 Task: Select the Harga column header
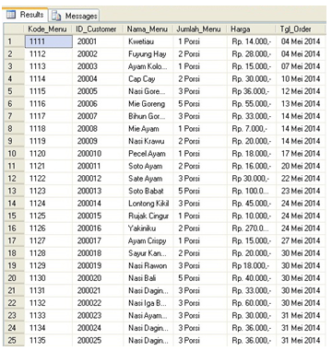click(x=251, y=29)
